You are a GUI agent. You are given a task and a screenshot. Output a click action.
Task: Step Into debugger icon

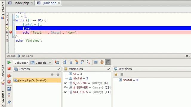70,62
